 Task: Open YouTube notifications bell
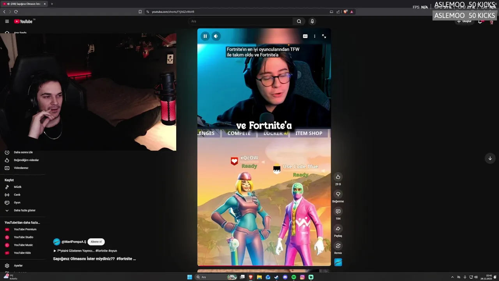coord(480,21)
